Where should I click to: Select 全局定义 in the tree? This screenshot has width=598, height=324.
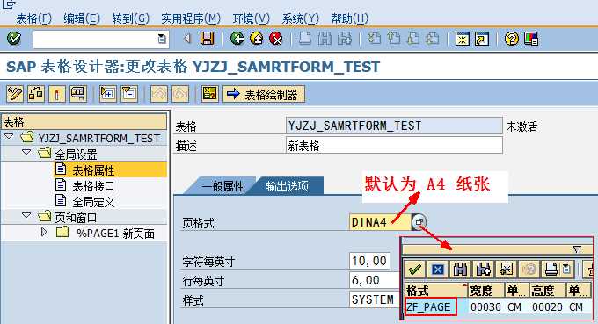click(x=93, y=201)
